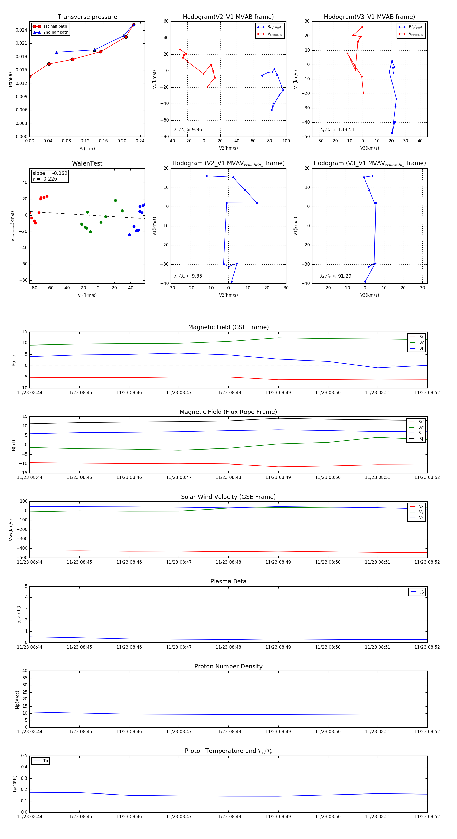Click the 'WalenTest' plot title
457x839 pixels.
[87, 163]
